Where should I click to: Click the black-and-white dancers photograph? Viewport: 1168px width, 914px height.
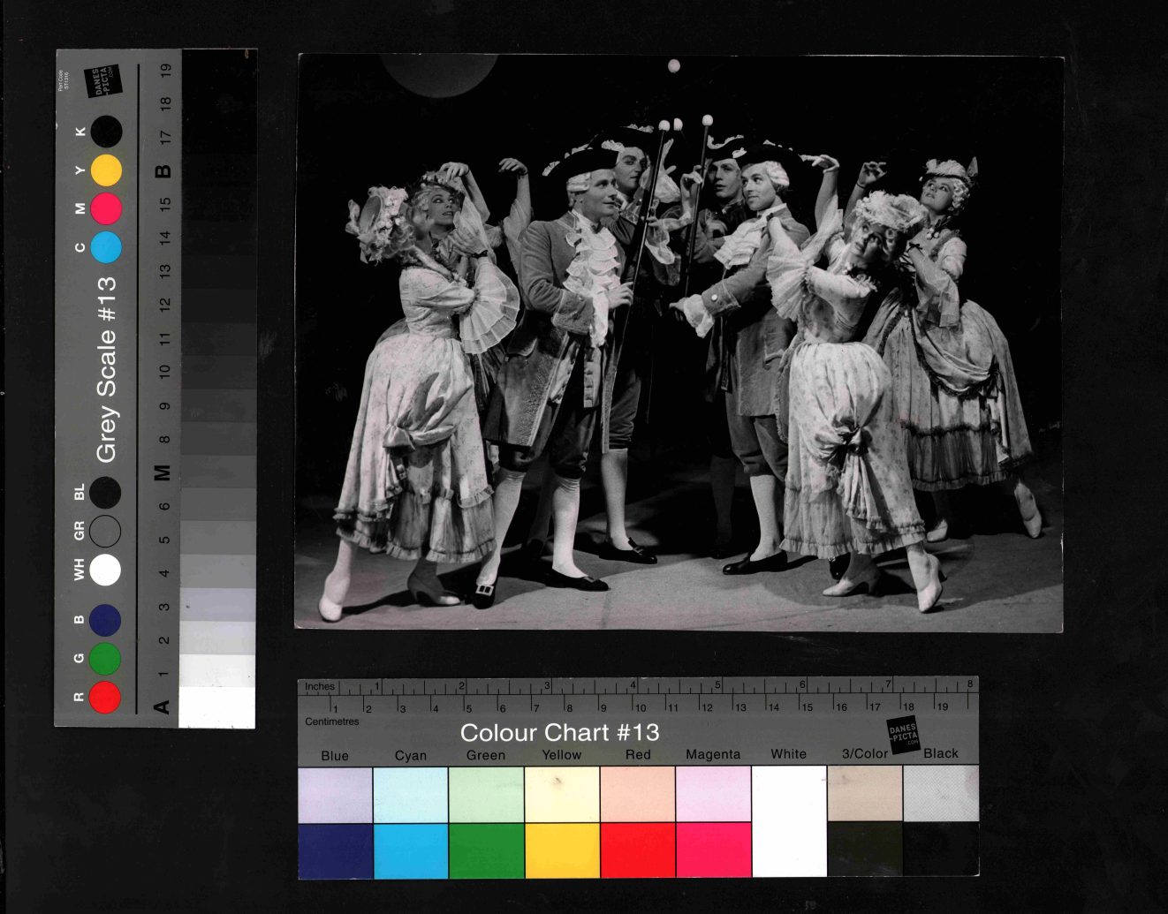(x=679, y=343)
